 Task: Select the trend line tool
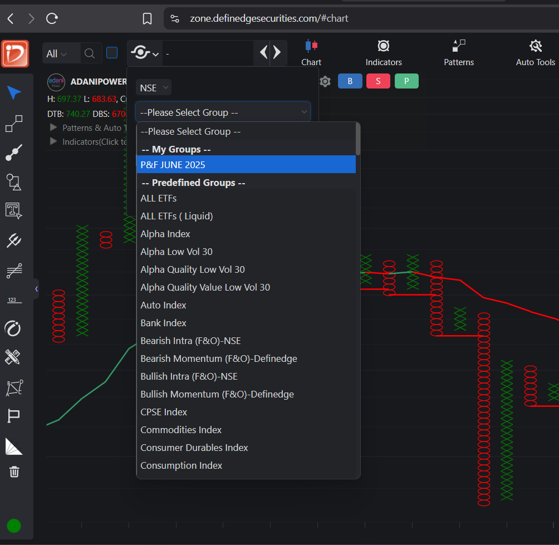[14, 153]
